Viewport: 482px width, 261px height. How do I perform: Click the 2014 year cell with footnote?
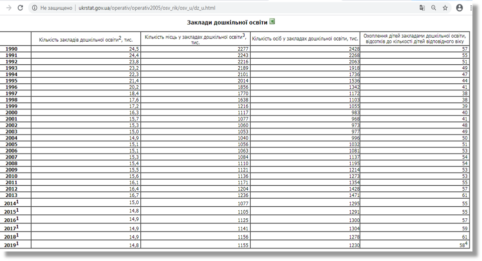pyautogui.click(x=11, y=203)
